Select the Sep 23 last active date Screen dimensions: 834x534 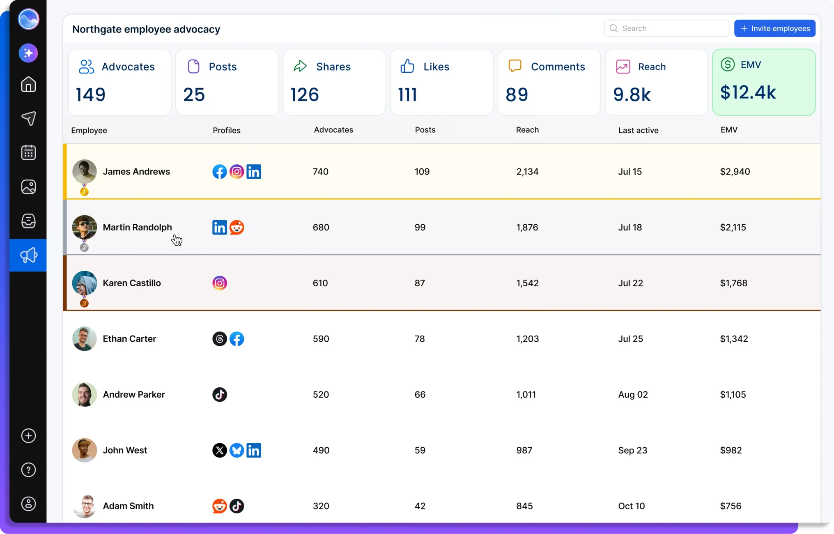coord(633,450)
